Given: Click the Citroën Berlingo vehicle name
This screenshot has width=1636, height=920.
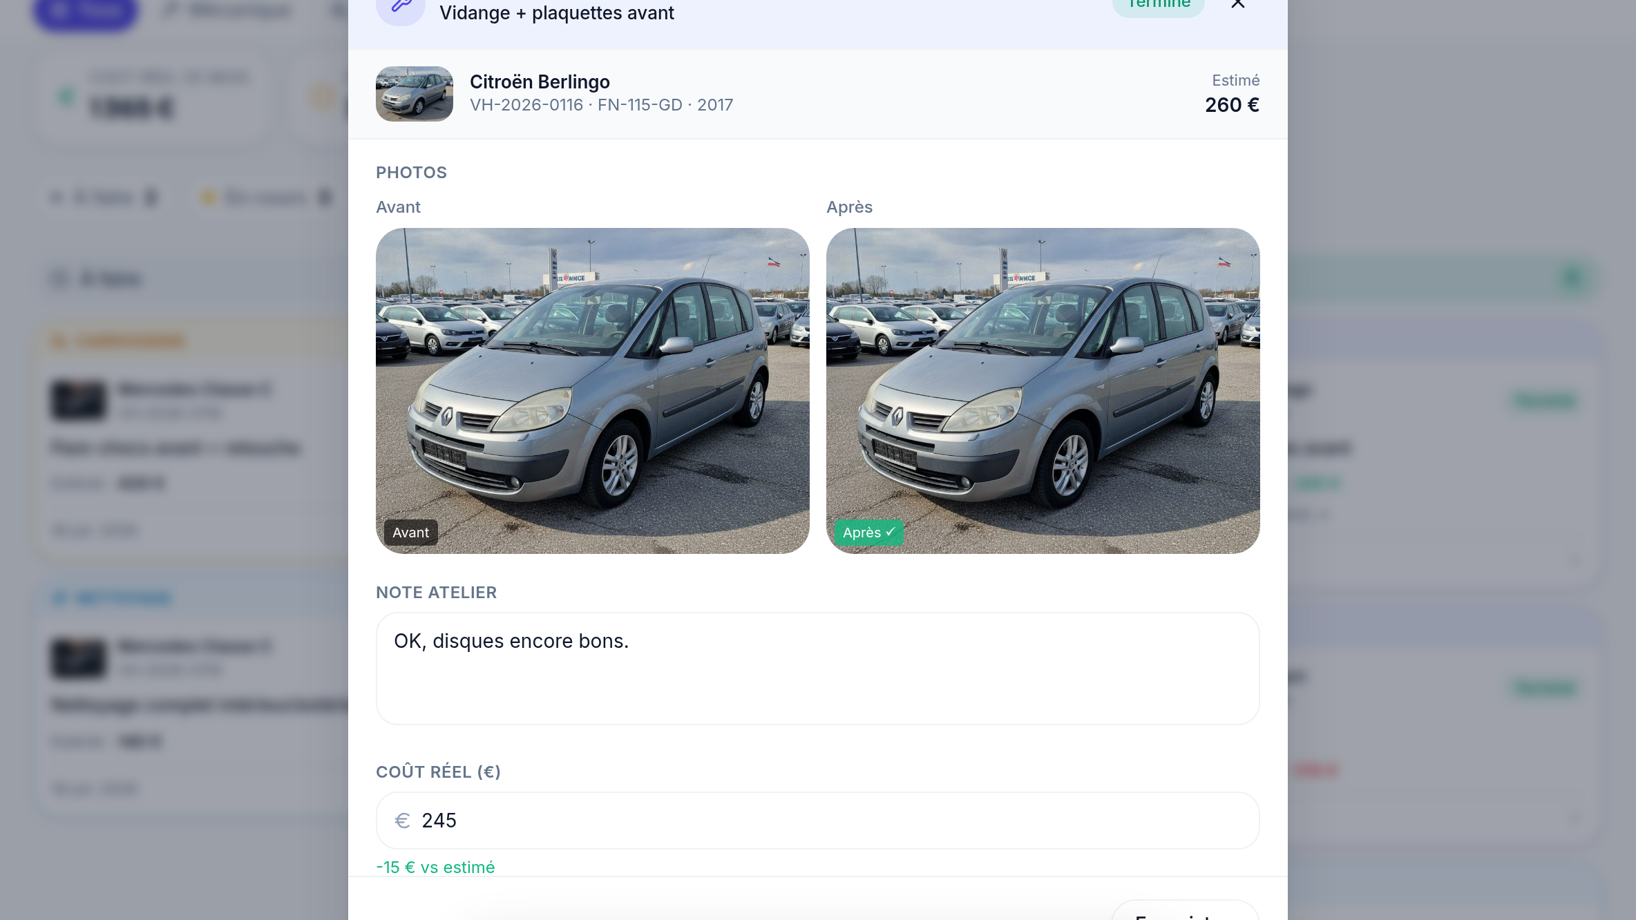Looking at the screenshot, I should (540, 82).
